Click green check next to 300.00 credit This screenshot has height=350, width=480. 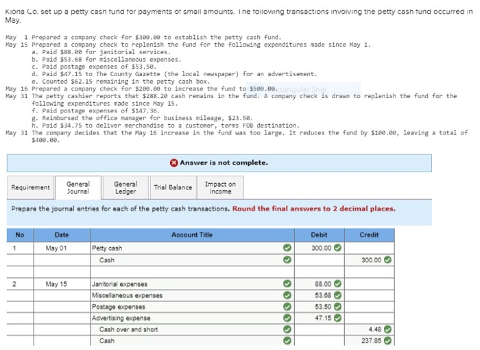(387, 260)
